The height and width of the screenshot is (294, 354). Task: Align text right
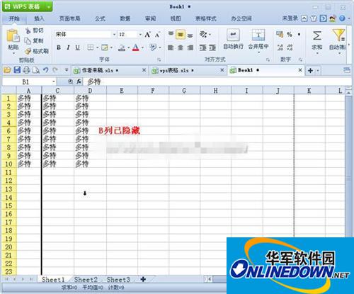click(190, 48)
